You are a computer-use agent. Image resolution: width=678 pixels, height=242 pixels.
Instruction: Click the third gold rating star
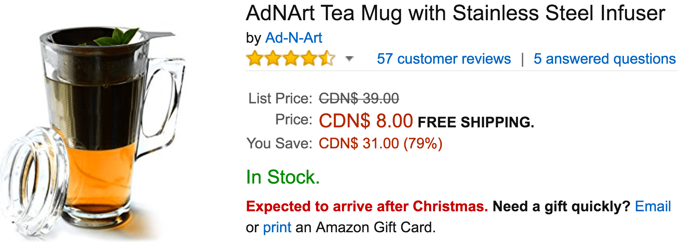pos(291,58)
